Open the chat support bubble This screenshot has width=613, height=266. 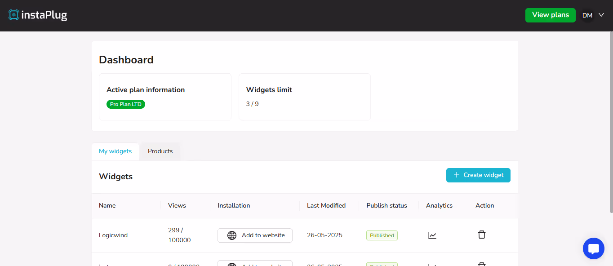tap(593, 248)
